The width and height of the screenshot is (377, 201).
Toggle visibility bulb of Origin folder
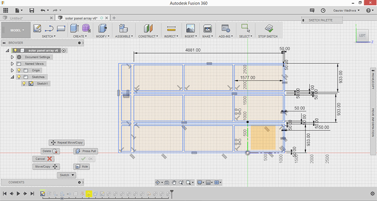(19, 70)
